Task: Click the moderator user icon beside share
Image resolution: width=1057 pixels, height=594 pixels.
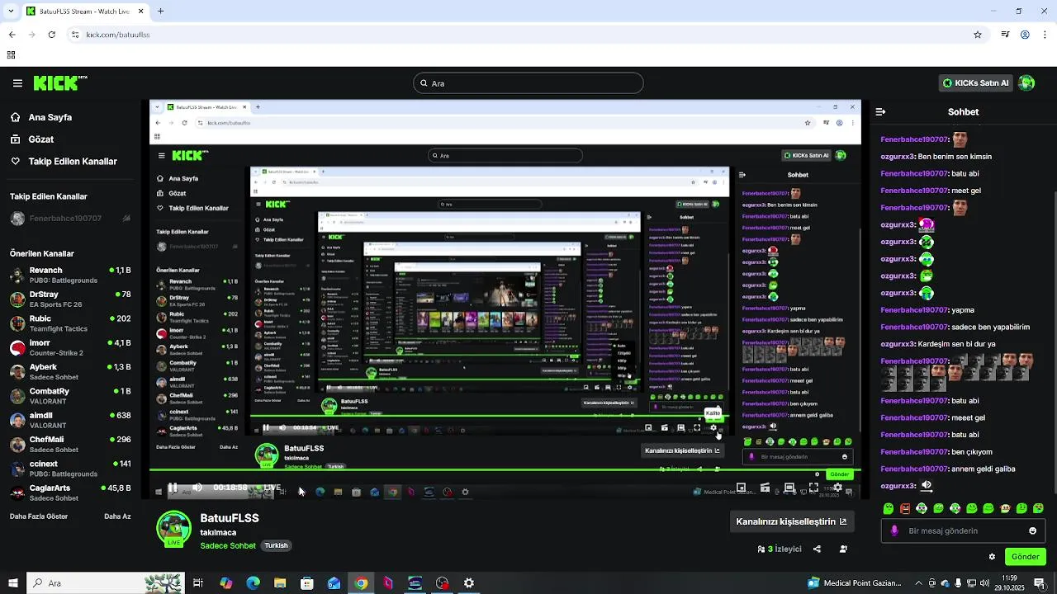Action: point(843,549)
